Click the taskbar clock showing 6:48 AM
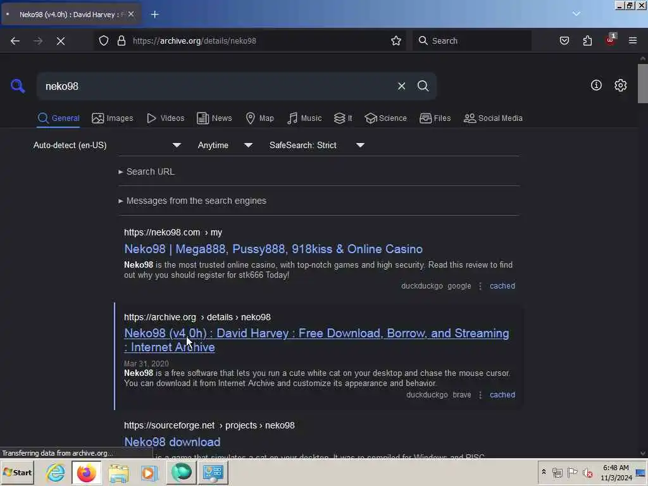648x486 pixels. tap(616, 472)
